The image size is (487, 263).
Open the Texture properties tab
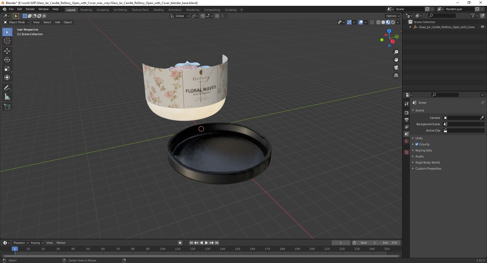[407, 152]
